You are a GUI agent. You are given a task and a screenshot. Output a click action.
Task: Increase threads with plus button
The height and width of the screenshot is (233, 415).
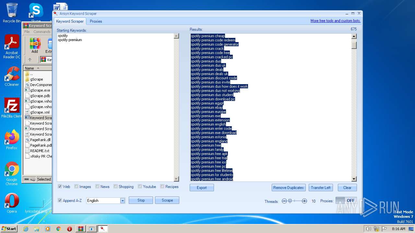tap(304, 201)
